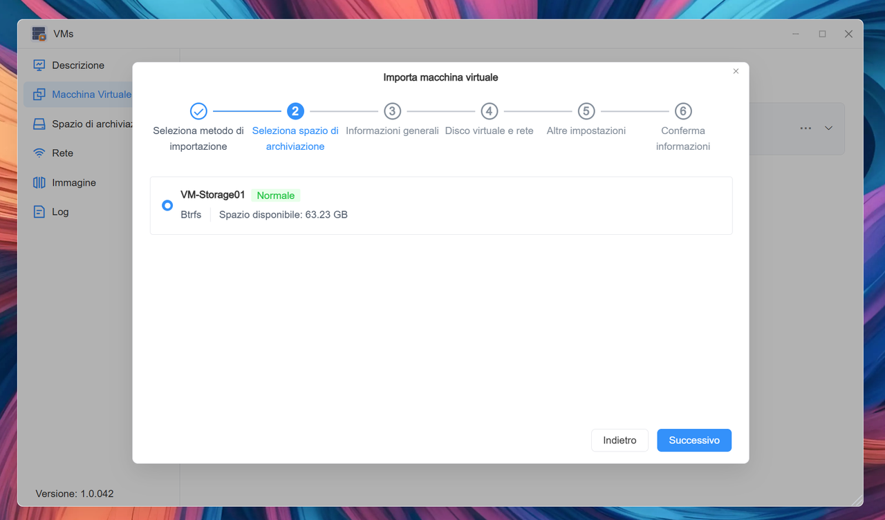This screenshot has width=885, height=520.
Task: Click the Rete wifi icon
Action: click(x=39, y=153)
